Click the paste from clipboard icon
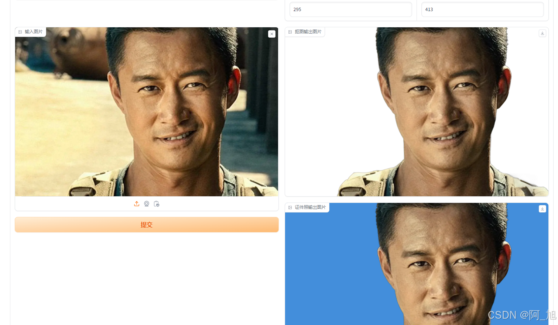The height and width of the screenshot is (325, 558). [156, 203]
